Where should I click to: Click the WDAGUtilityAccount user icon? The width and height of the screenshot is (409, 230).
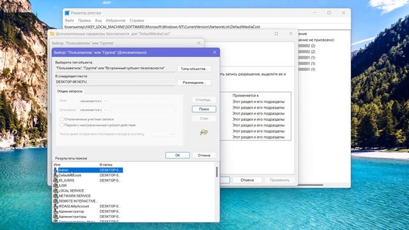(56, 206)
